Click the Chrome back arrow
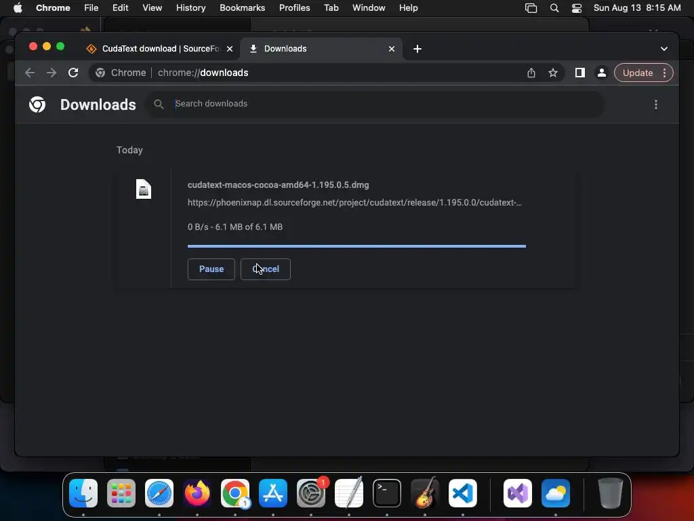694x521 pixels. pyautogui.click(x=30, y=73)
